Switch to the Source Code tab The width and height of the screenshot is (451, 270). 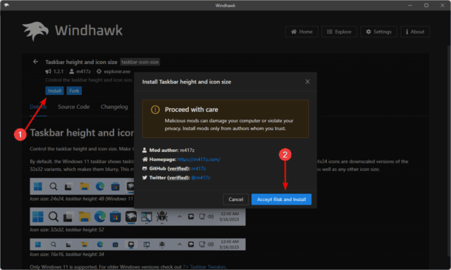click(73, 107)
